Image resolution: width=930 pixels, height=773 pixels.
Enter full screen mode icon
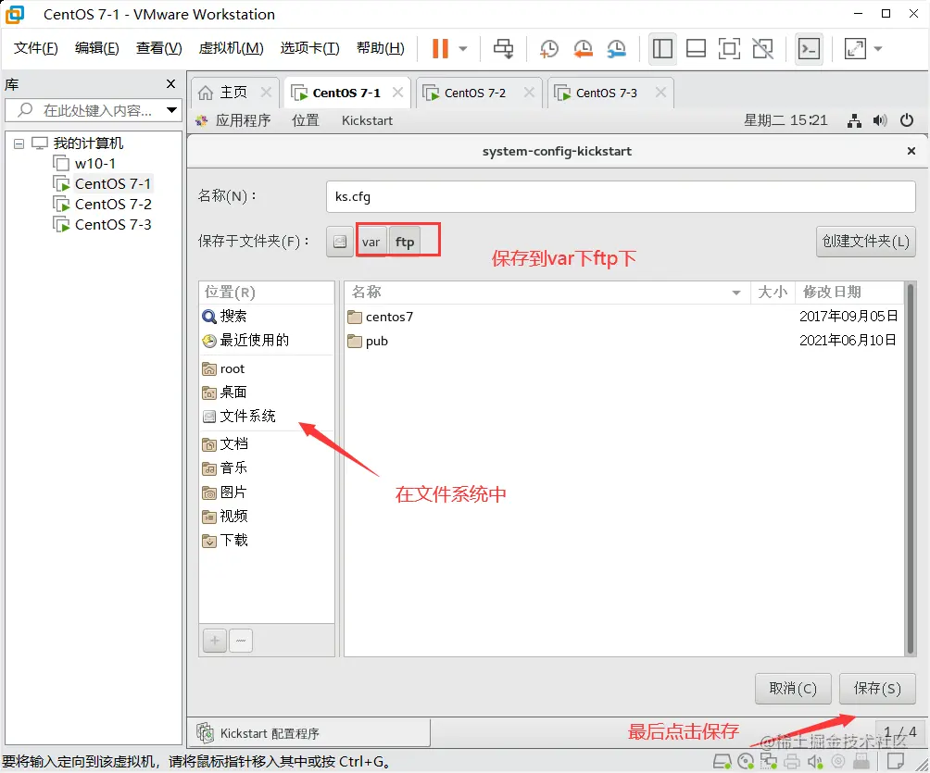point(729,49)
